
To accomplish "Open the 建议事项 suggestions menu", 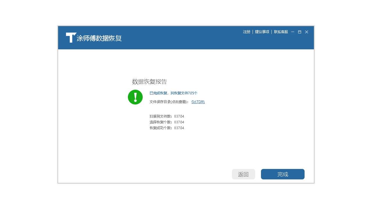I will coord(262,32).
